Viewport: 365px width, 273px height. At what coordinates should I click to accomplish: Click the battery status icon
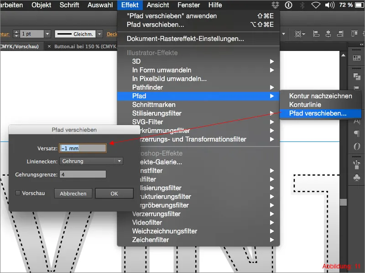[x=359, y=5]
